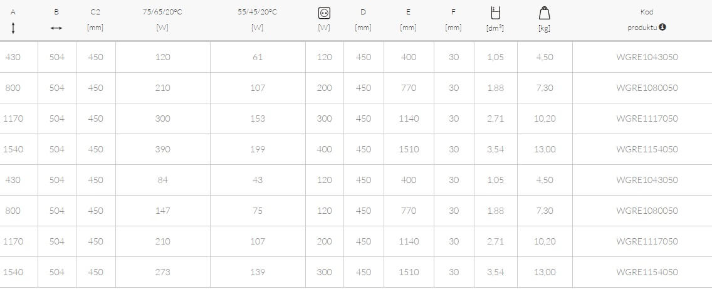The image size is (712, 289).
Task: Click the water capacity container icon
Action: point(495,13)
